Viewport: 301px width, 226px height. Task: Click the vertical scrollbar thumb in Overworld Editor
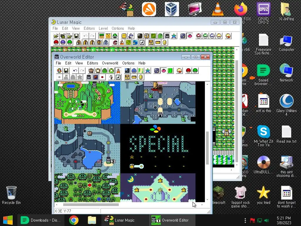click(207, 148)
